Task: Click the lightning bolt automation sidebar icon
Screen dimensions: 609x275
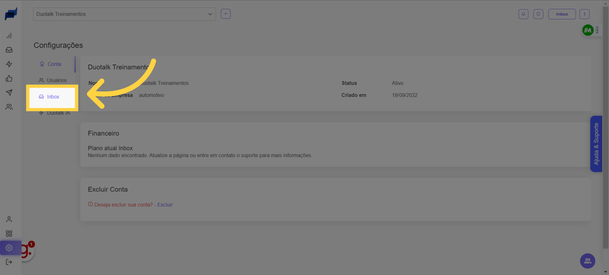Action: [x=9, y=64]
